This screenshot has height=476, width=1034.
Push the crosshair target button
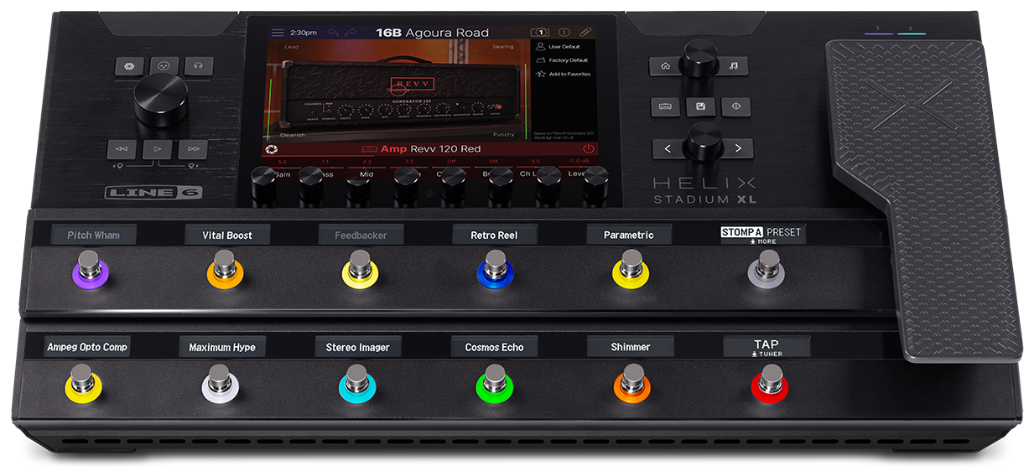click(x=736, y=106)
